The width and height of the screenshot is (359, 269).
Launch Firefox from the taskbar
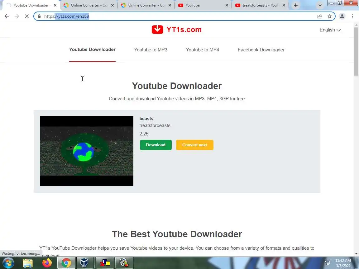tap(47, 263)
